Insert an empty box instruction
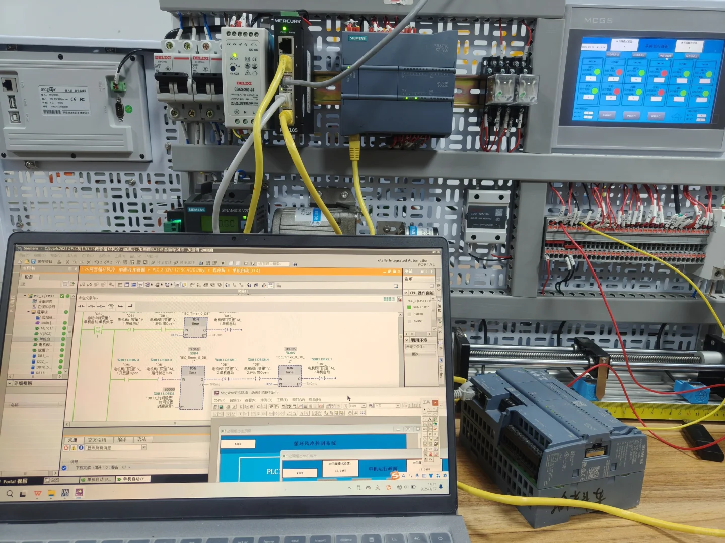The width and height of the screenshot is (725, 543). click(111, 306)
